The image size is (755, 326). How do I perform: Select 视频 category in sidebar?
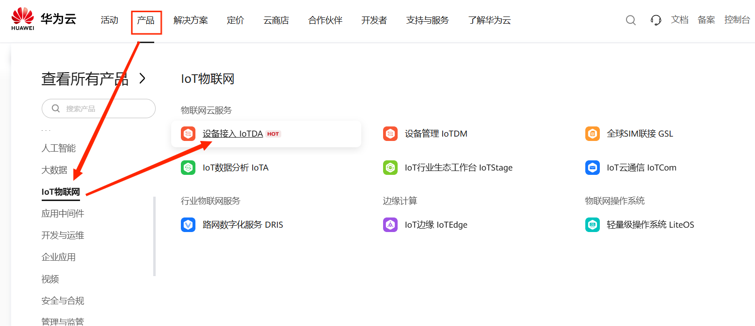tap(50, 279)
